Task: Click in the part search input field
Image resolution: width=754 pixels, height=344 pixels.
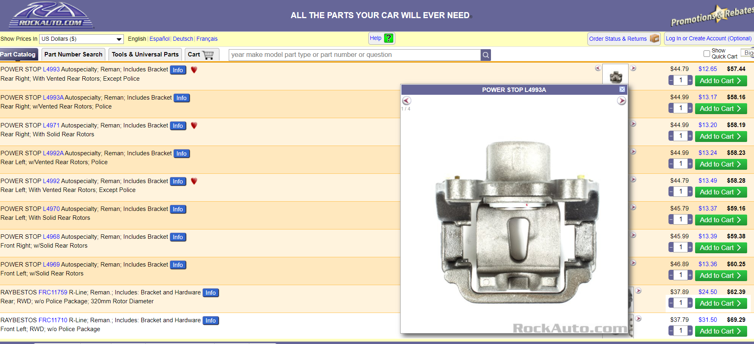Action: [x=355, y=55]
